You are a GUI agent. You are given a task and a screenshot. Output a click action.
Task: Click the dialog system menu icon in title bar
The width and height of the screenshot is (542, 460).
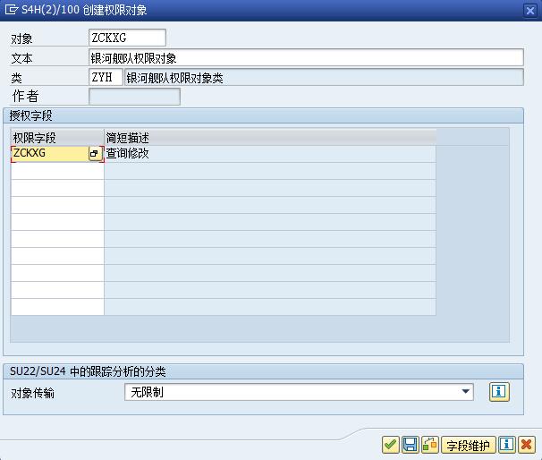(x=11, y=10)
